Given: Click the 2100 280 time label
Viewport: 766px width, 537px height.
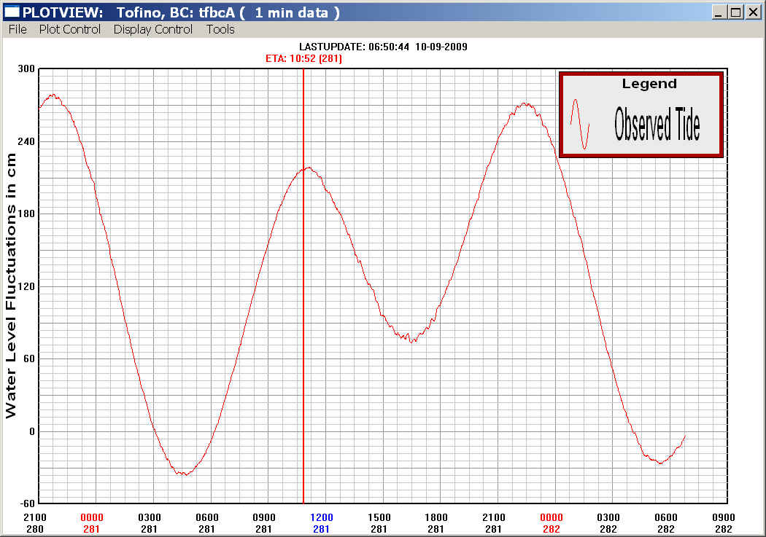Looking at the screenshot, I should (x=35, y=523).
